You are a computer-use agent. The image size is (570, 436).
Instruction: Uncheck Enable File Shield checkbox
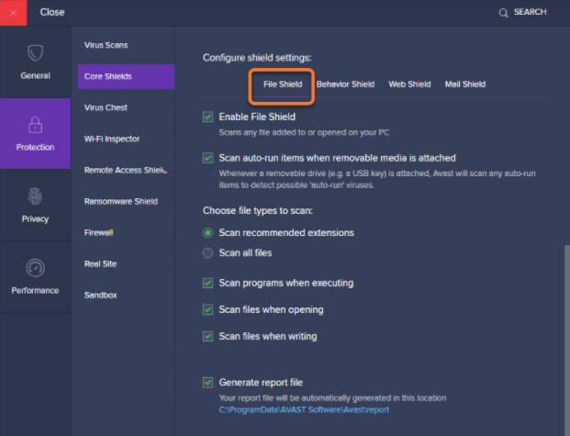tap(208, 117)
